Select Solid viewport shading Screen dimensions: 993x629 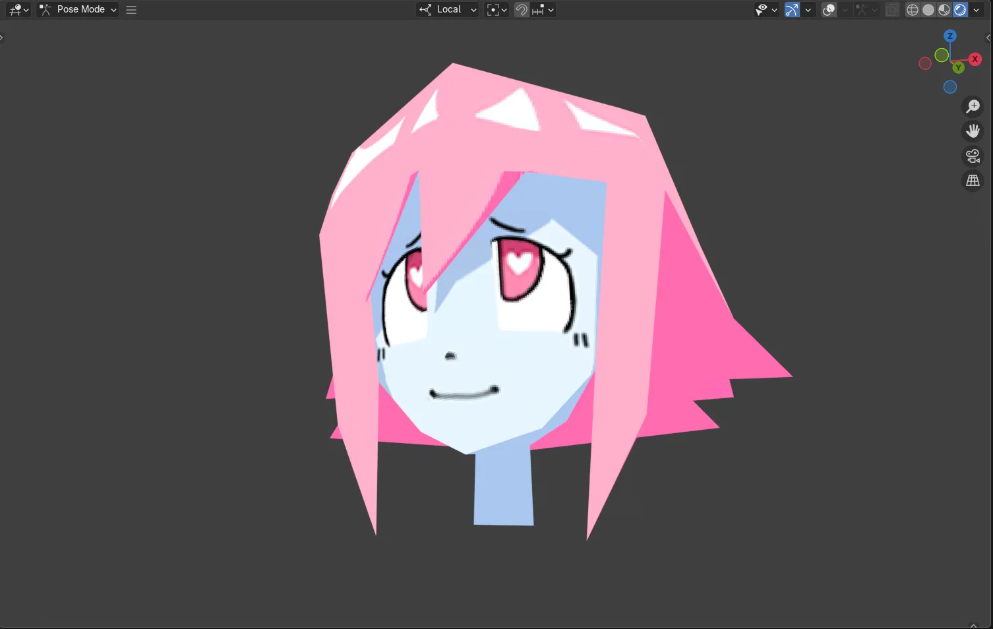(x=928, y=9)
